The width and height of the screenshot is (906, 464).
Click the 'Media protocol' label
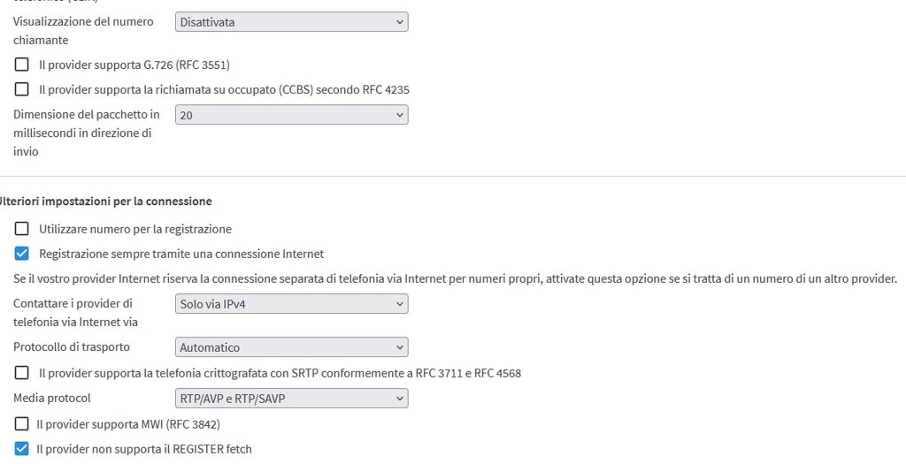[52, 399]
